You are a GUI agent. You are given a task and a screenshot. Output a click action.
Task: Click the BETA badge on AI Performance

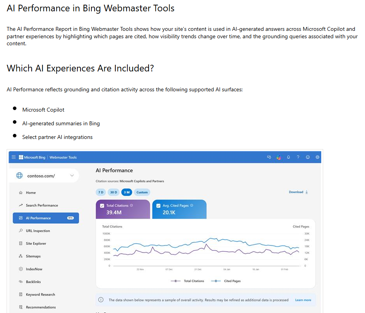(70, 218)
